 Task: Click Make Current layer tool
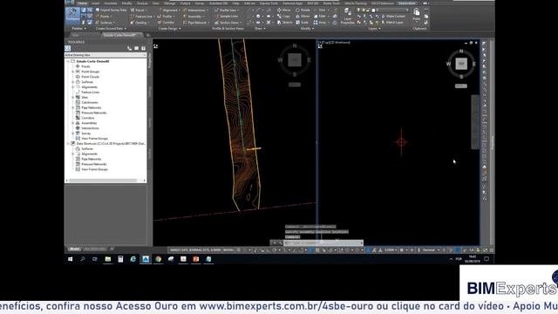(x=392, y=17)
